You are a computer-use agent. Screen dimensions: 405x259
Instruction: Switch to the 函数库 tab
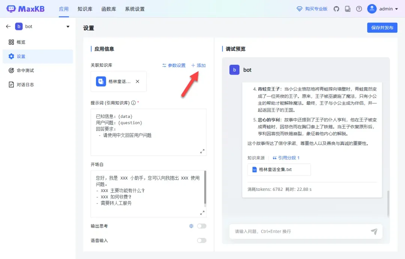(x=109, y=9)
